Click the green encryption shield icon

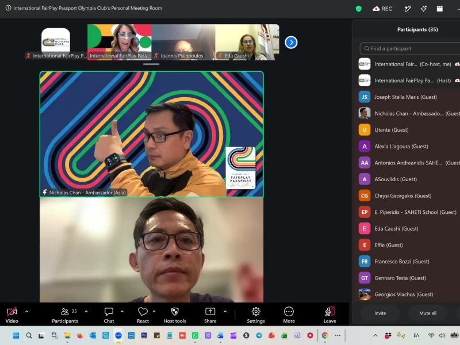pos(358,9)
